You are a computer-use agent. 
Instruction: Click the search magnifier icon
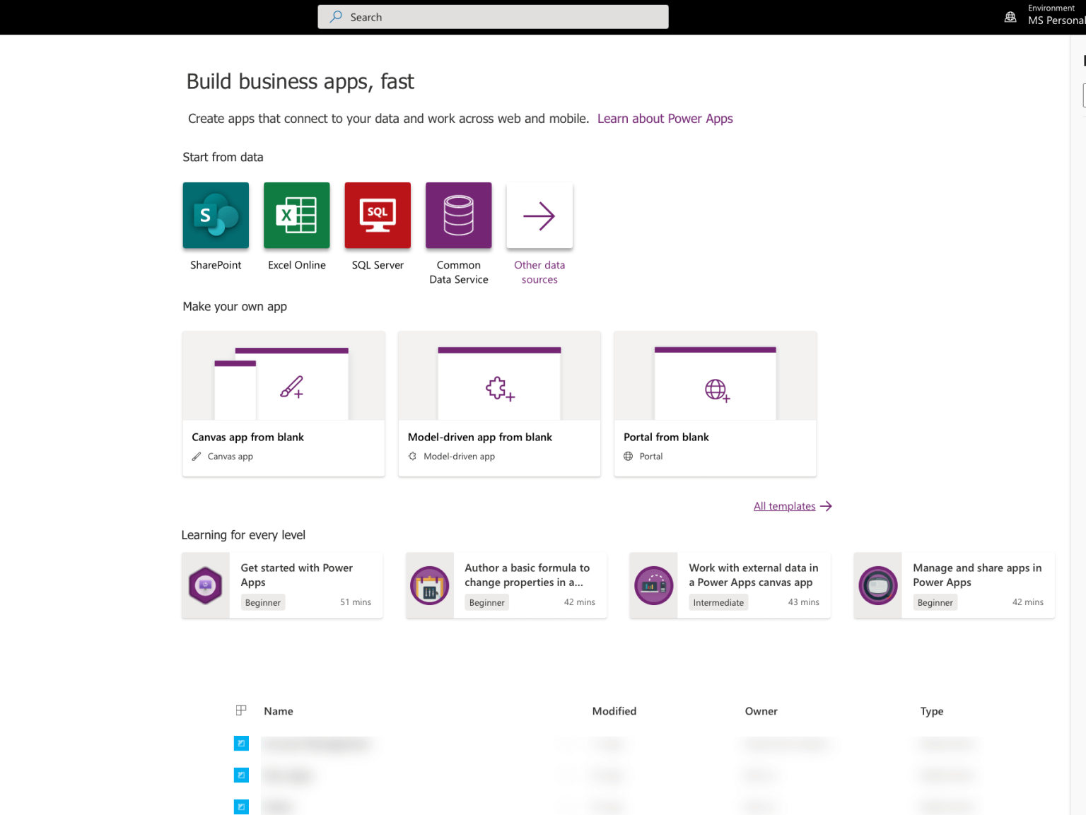pos(337,16)
